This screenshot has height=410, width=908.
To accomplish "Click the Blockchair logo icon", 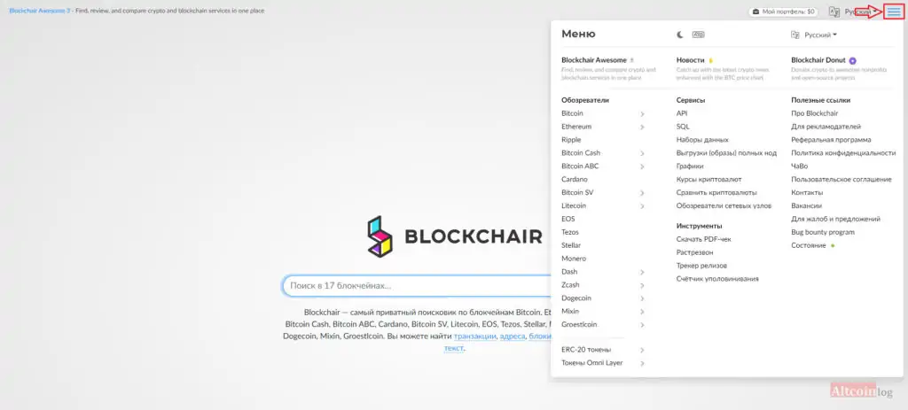I will pos(380,236).
